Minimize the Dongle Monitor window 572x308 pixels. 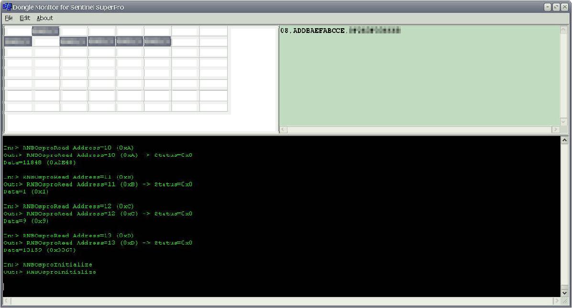pos(548,7)
